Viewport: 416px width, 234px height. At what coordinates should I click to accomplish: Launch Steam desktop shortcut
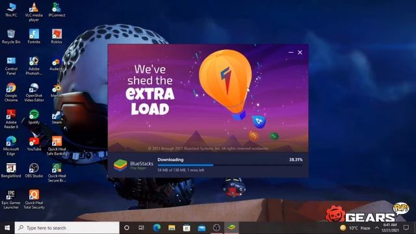pyautogui.click(x=57, y=117)
